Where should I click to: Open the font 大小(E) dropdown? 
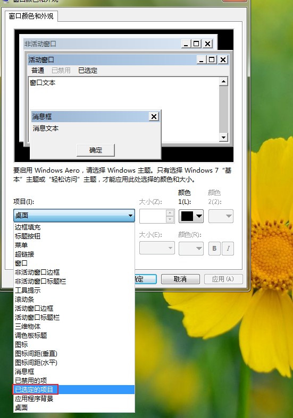click(157, 248)
